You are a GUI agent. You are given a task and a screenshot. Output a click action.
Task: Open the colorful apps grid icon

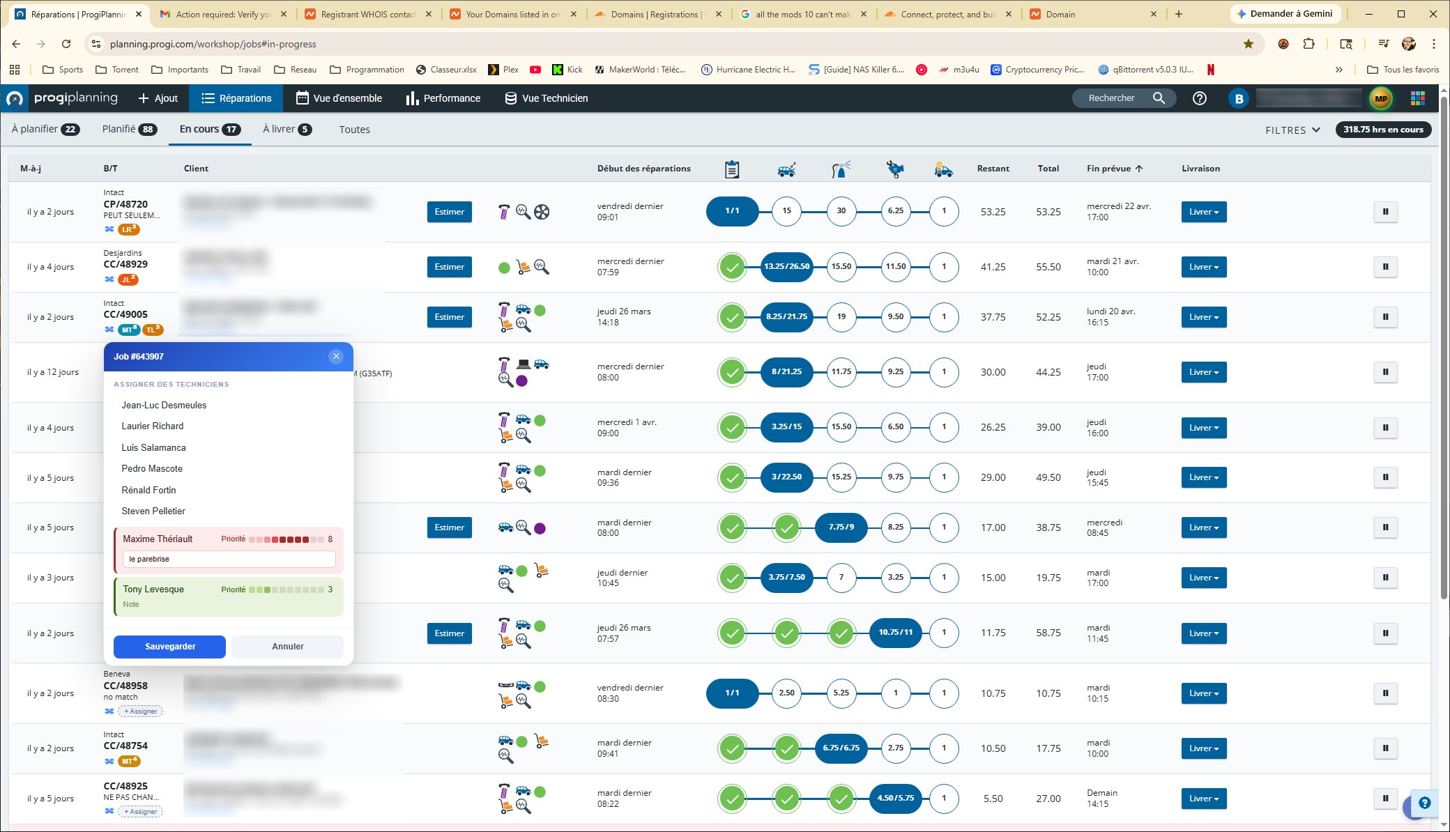click(1417, 98)
